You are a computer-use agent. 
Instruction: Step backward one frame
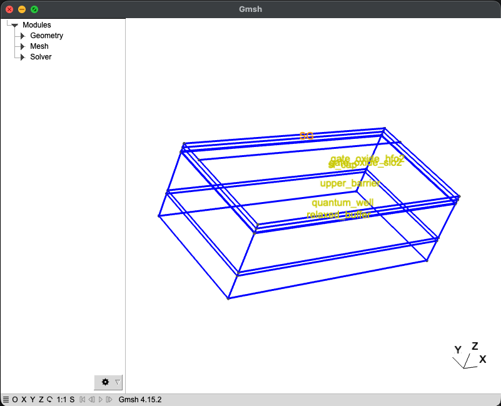point(92,400)
